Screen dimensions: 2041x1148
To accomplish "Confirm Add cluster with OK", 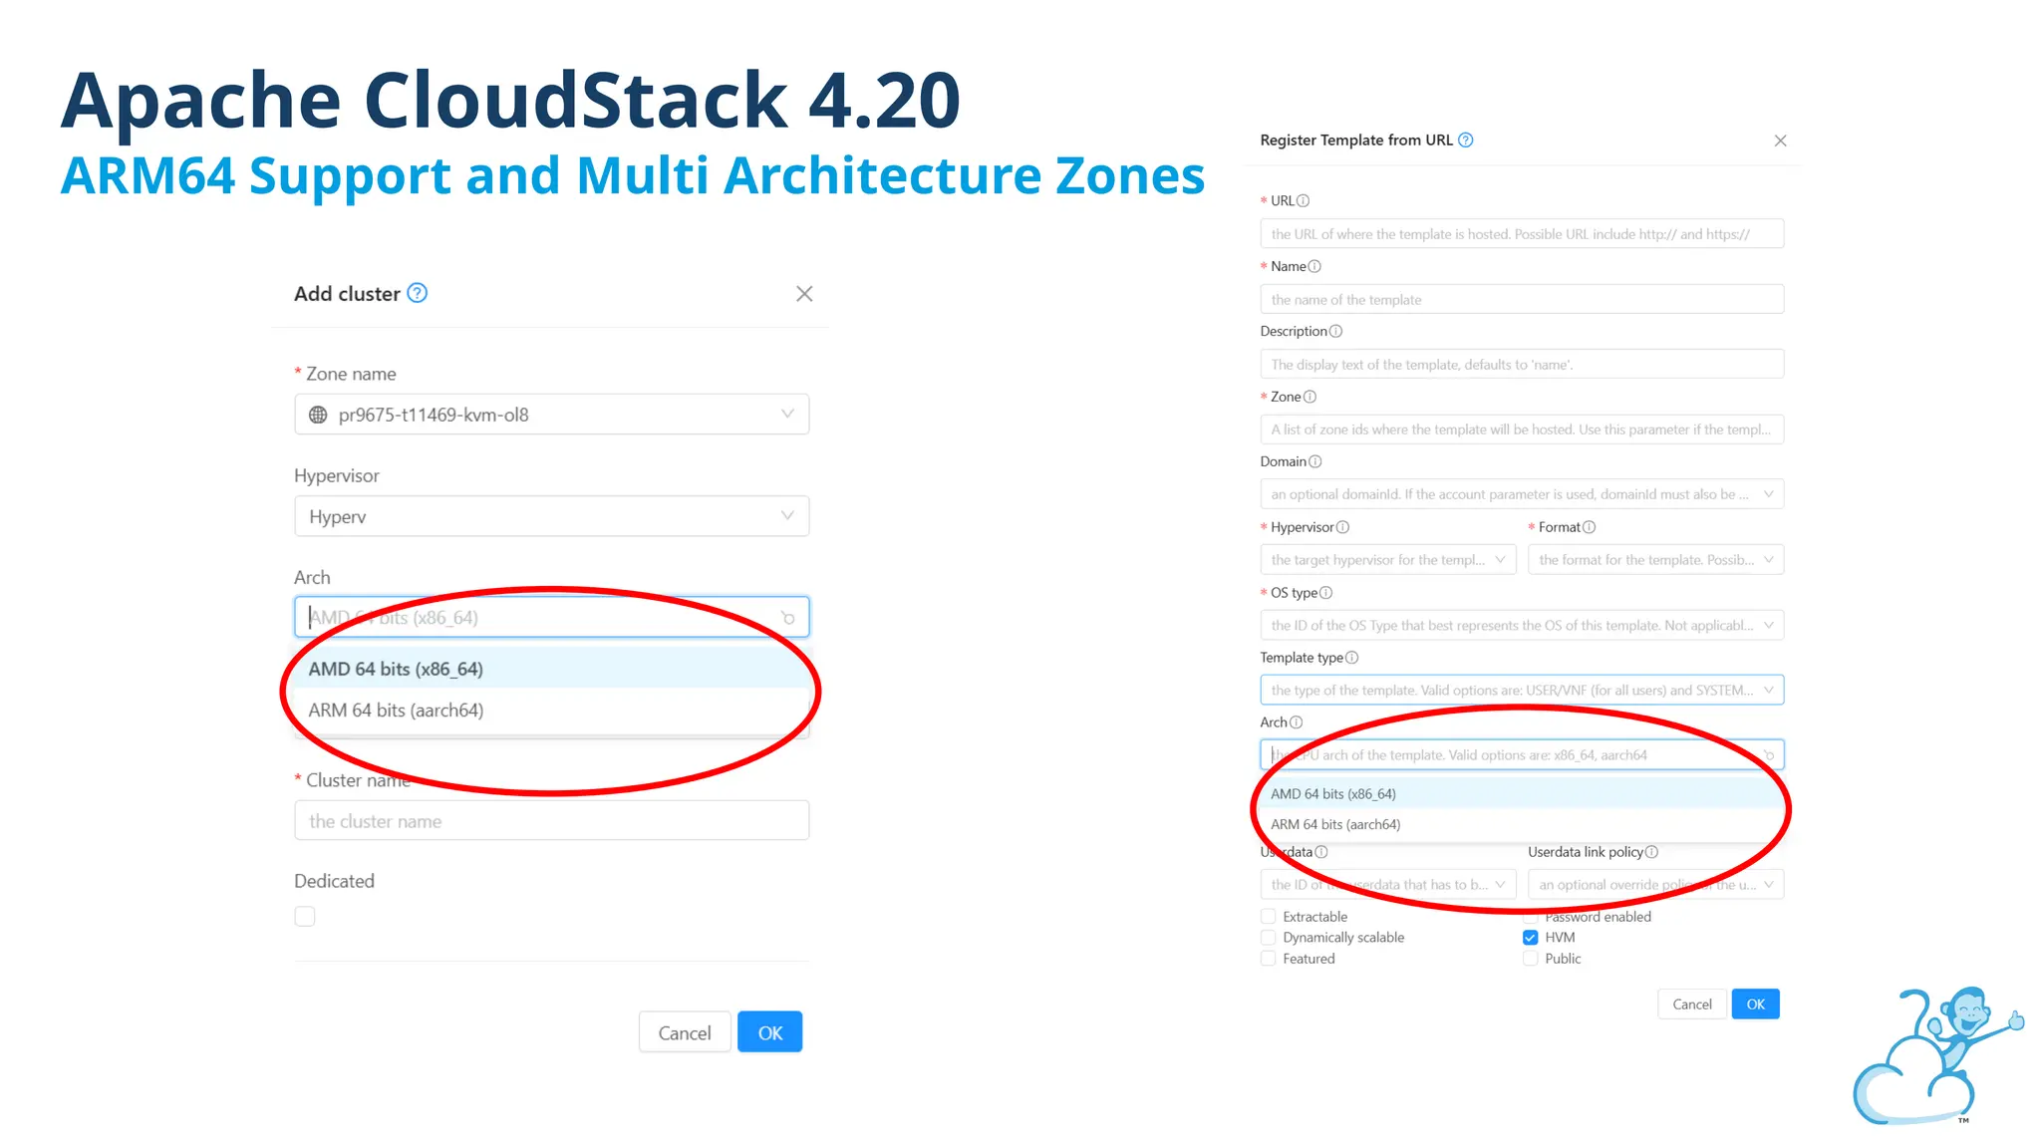I will point(769,1032).
